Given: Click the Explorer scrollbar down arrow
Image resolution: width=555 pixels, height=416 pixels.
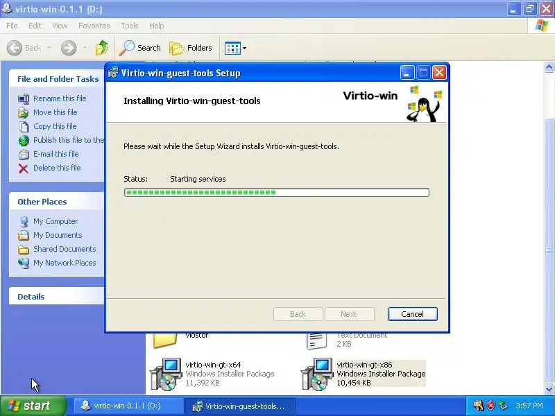Looking at the screenshot, I should tap(549, 390).
